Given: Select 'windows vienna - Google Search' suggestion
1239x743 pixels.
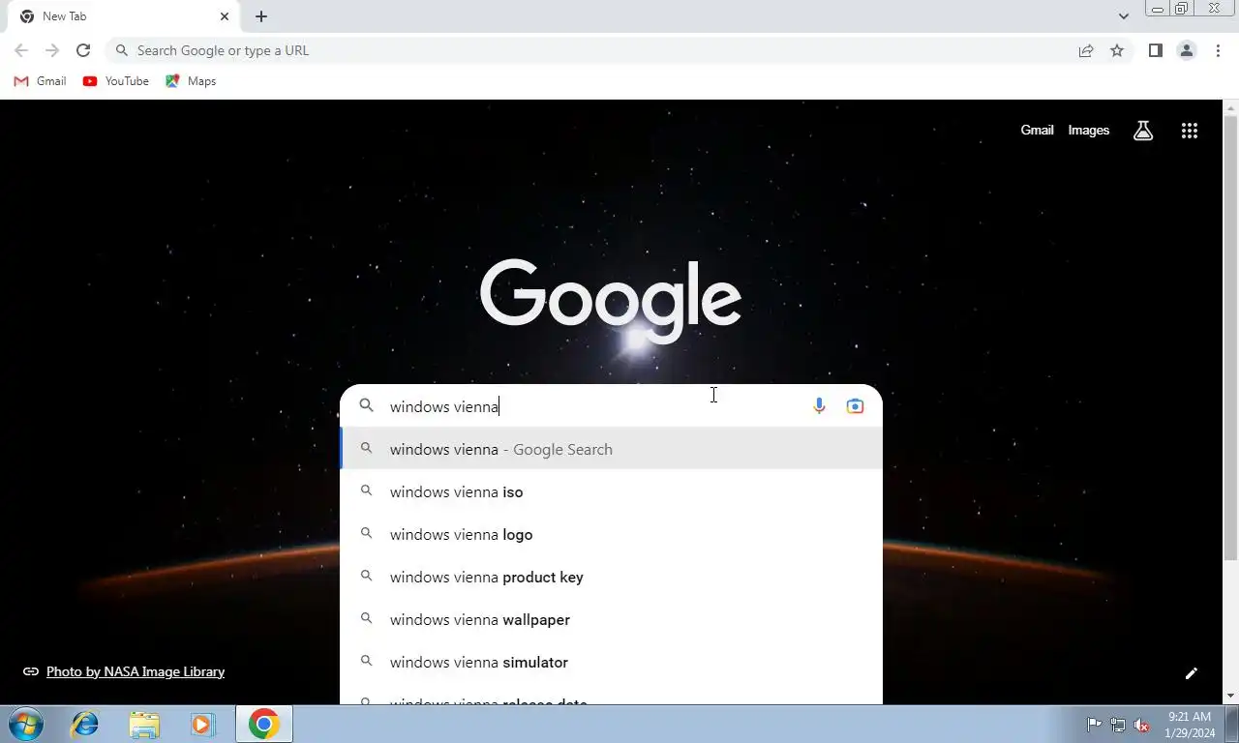Looking at the screenshot, I should coord(611,449).
